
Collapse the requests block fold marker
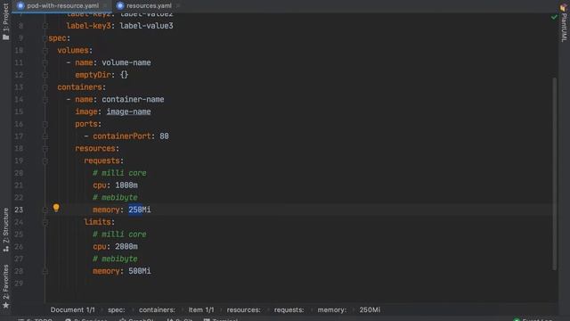[45, 160]
